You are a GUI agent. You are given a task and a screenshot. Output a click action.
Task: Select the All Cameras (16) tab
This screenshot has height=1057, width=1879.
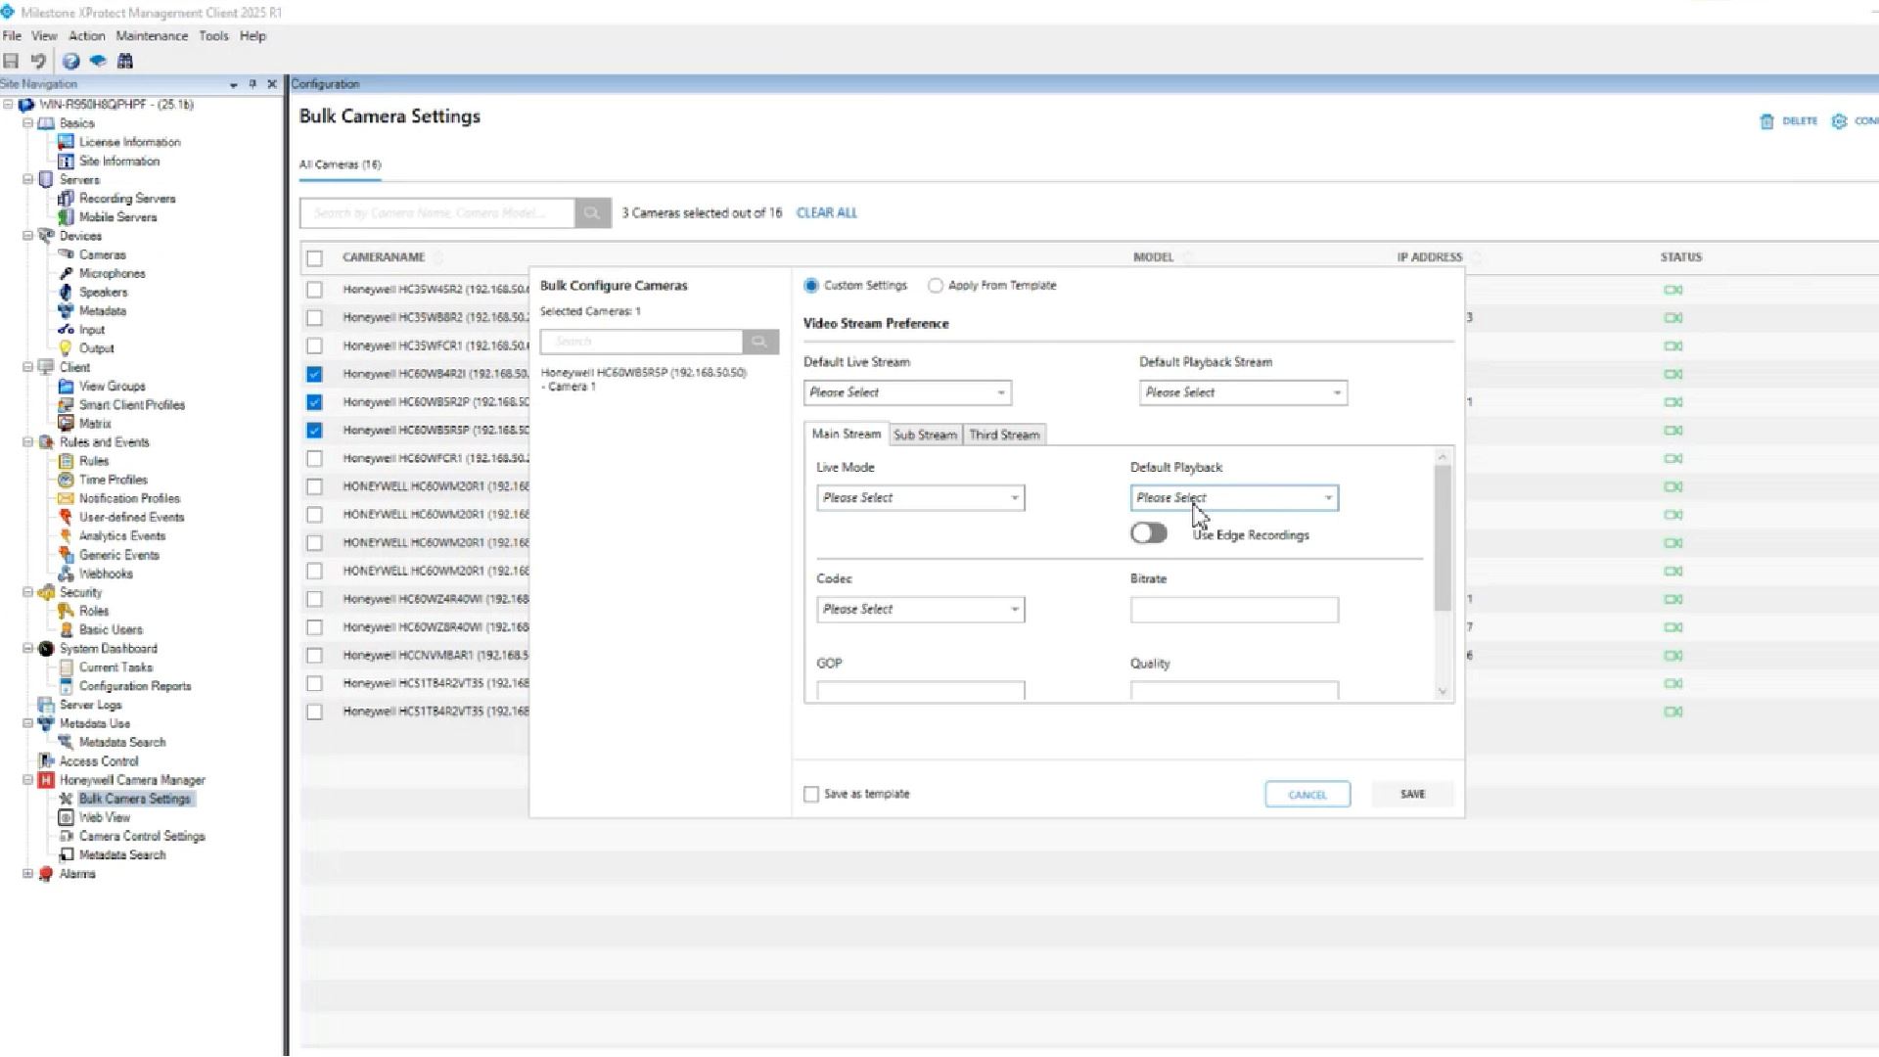(340, 164)
